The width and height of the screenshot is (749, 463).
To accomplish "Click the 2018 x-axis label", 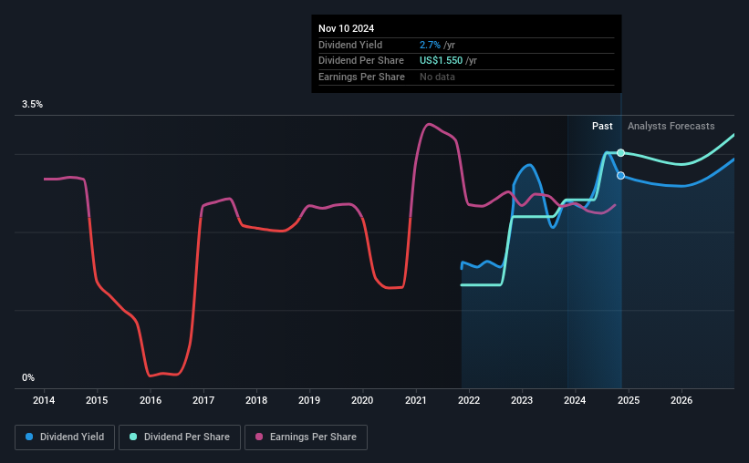I will pyautogui.click(x=256, y=400).
